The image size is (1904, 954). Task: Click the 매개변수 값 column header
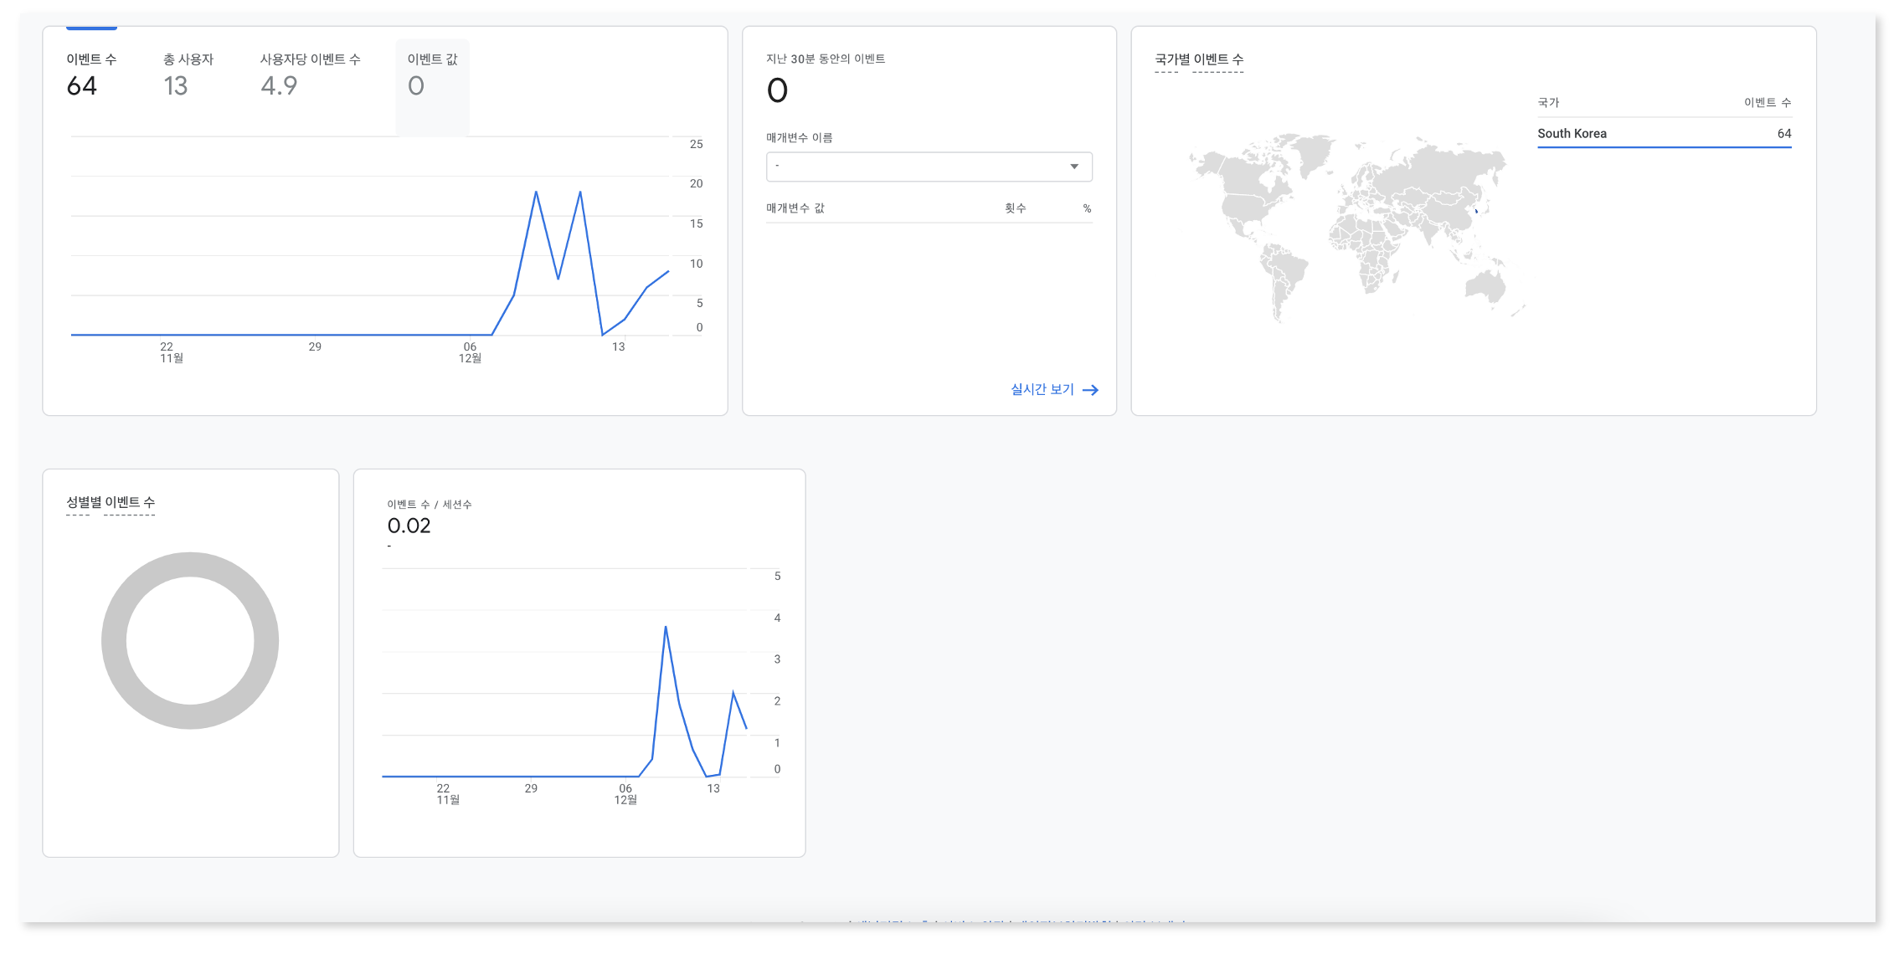click(795, 208)
